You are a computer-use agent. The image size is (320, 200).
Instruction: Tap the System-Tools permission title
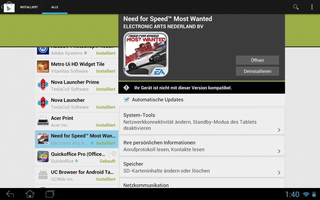139,115
